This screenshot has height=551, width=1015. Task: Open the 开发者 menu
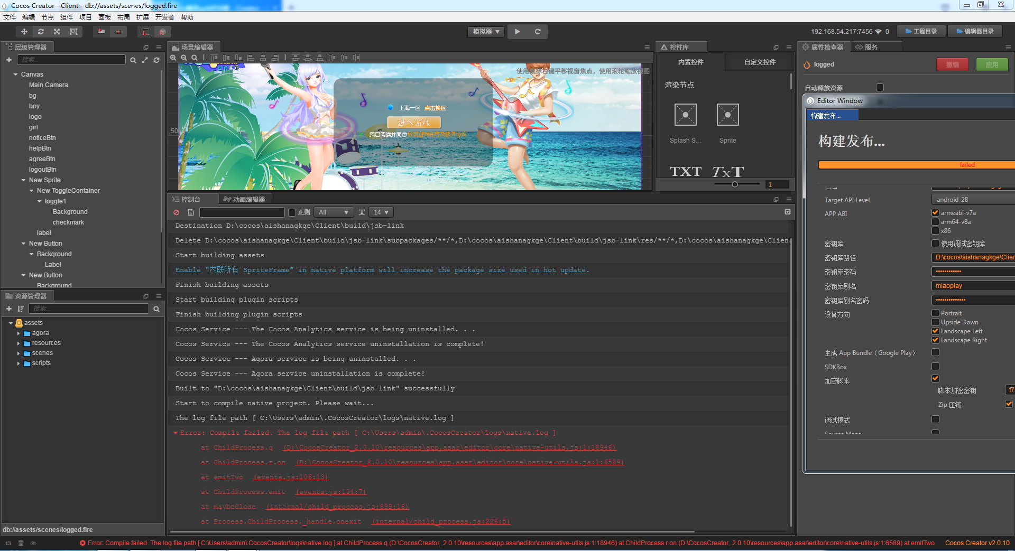tap(164, 17)
